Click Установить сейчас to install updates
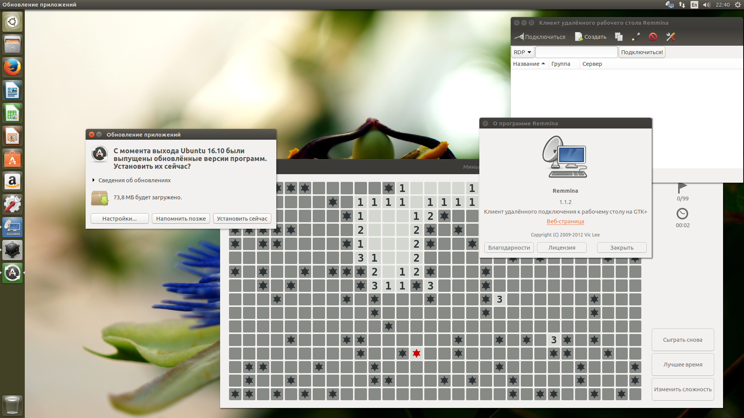 pos(242,219)
